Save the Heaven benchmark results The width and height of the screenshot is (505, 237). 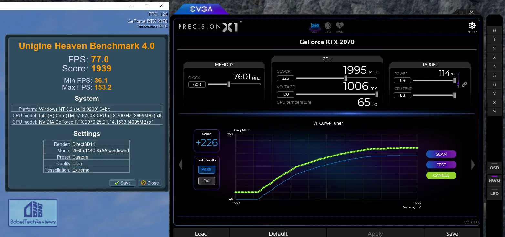[x=123, y=183]
